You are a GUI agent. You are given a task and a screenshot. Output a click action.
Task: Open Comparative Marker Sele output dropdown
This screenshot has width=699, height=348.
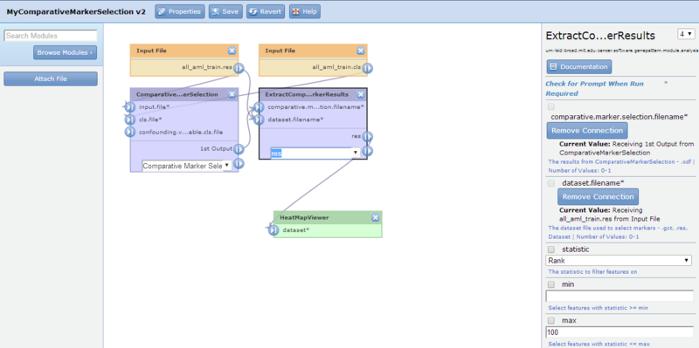(187, 166)
